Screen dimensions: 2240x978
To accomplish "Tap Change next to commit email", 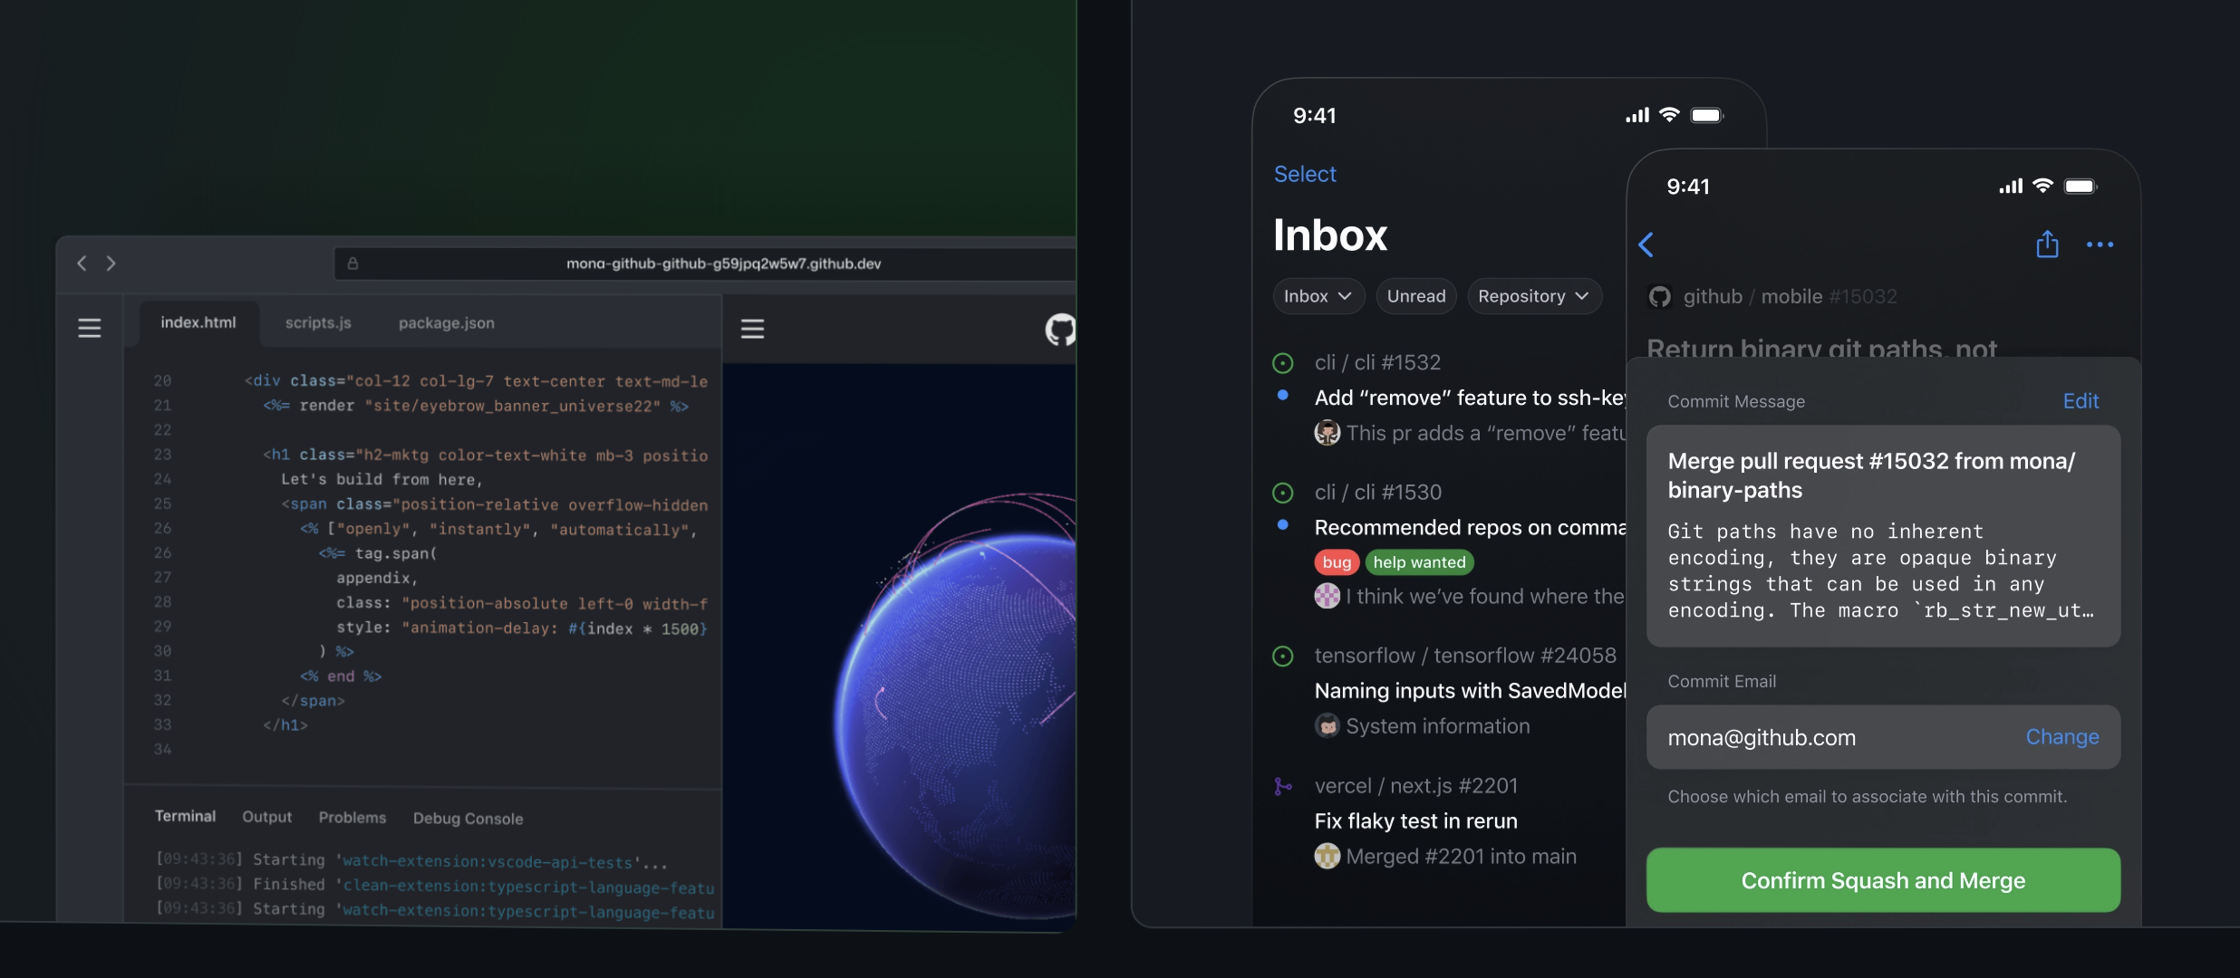I will [x=2062, y=737].
